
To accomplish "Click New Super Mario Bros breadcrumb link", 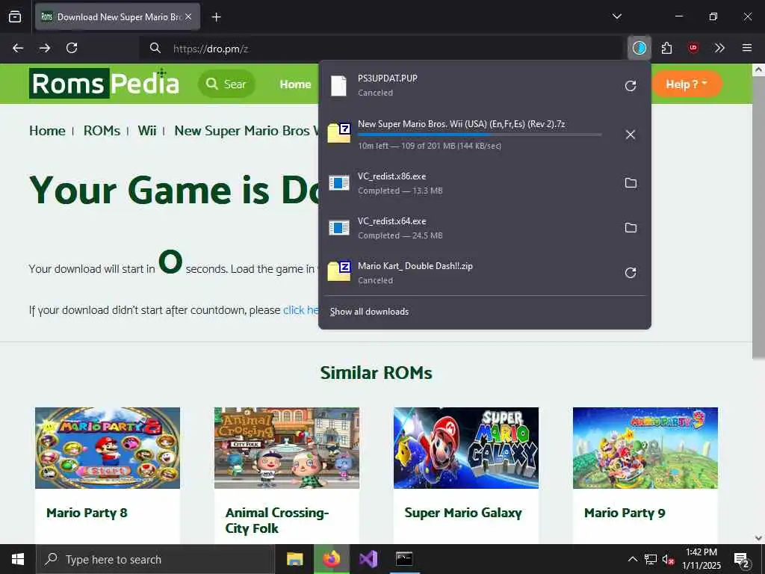I will (247, 131).
